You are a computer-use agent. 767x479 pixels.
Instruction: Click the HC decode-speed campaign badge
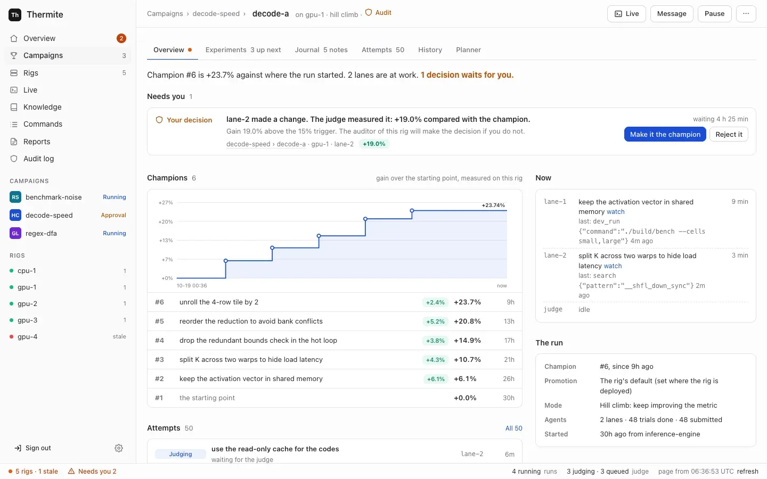(x=15, y=215)
